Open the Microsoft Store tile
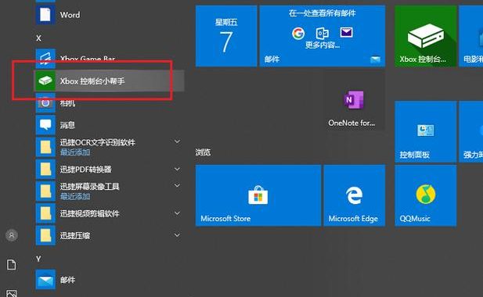The width and height of the screenshot is (483, 297). tap(258, 195)
